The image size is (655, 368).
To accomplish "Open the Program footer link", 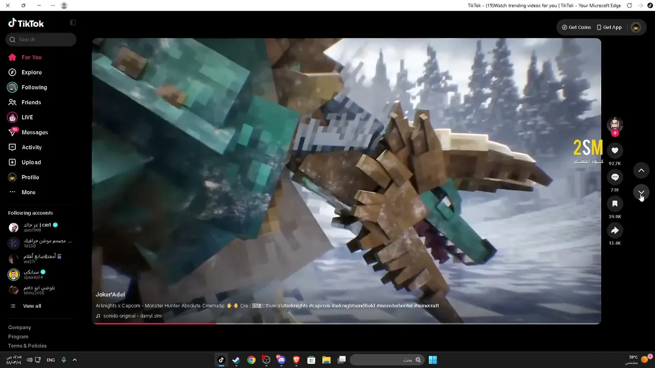I will 18,337.
